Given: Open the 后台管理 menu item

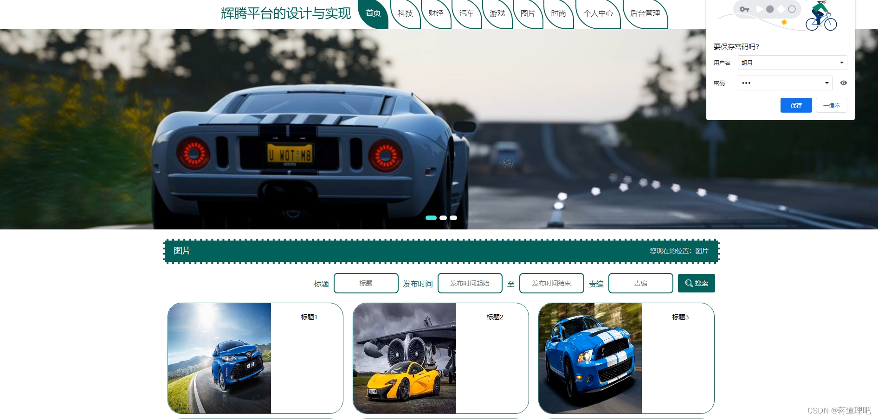Looking at the screenshot, I should (645, 13).
